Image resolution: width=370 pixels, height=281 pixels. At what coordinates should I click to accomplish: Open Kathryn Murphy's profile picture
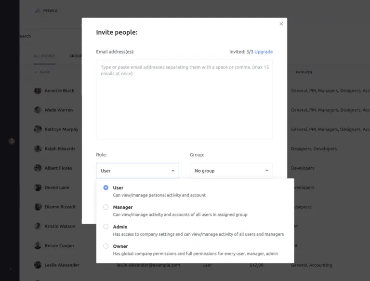(x=38, y=129)
